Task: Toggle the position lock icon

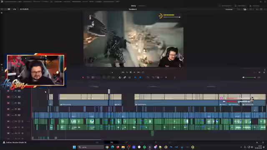Action: (130, 77)
